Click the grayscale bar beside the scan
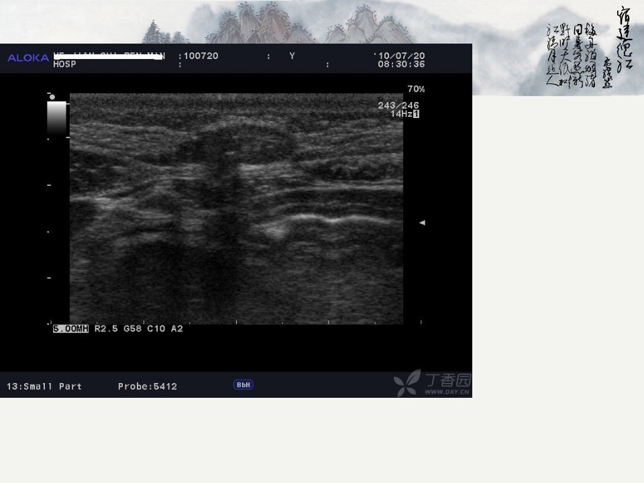Image resolution: width=644 pixels, height=483 pixels. 56,119
